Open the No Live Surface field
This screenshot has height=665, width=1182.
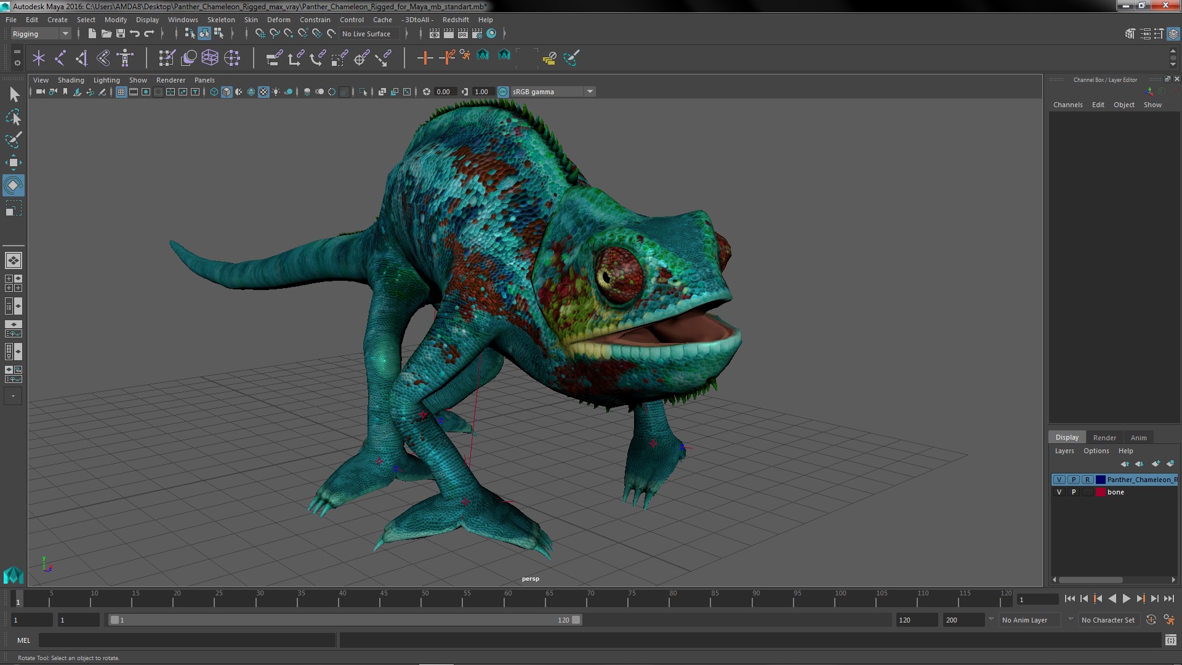pos(369,34)
